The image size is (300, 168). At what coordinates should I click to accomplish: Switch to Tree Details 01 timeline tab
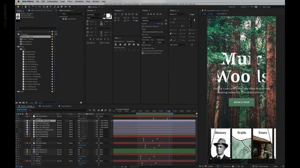(47, 106)
